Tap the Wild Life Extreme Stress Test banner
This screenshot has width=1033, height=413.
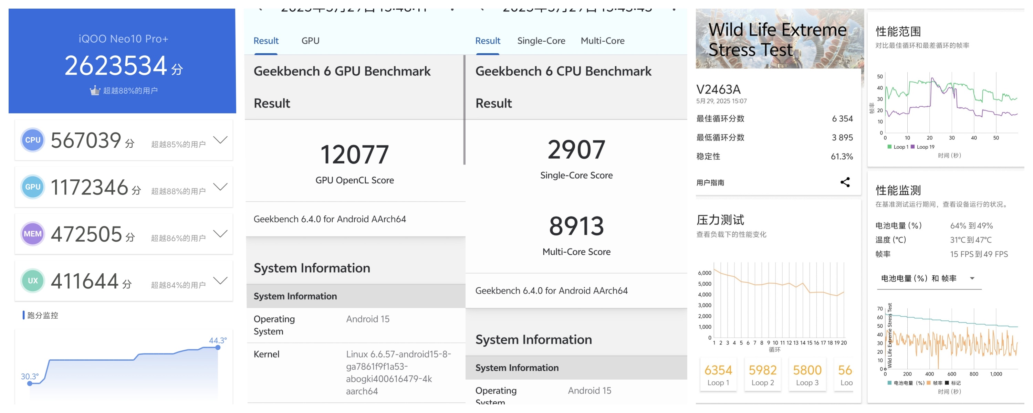pos(780,39)
